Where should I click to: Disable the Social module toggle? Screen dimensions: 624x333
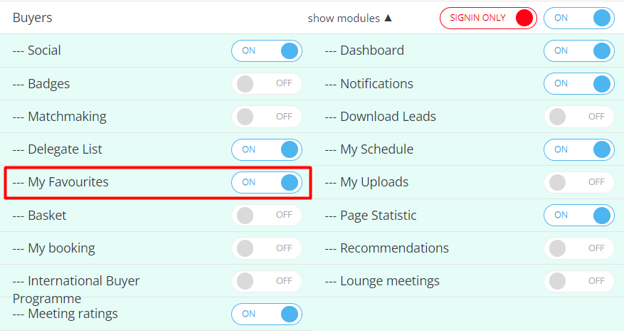click(266, 51)
